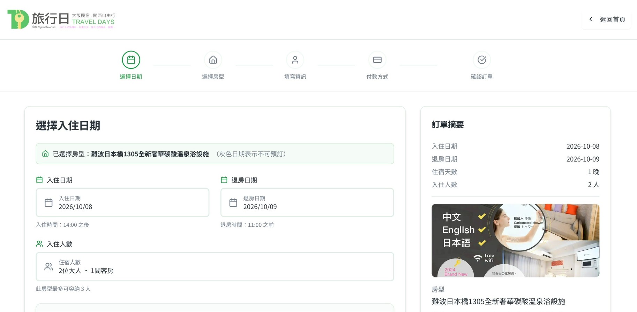Open the 退房日期 2026/10/09 date picker
Viewport: 637px width, 312px height.
pos(307,203)
